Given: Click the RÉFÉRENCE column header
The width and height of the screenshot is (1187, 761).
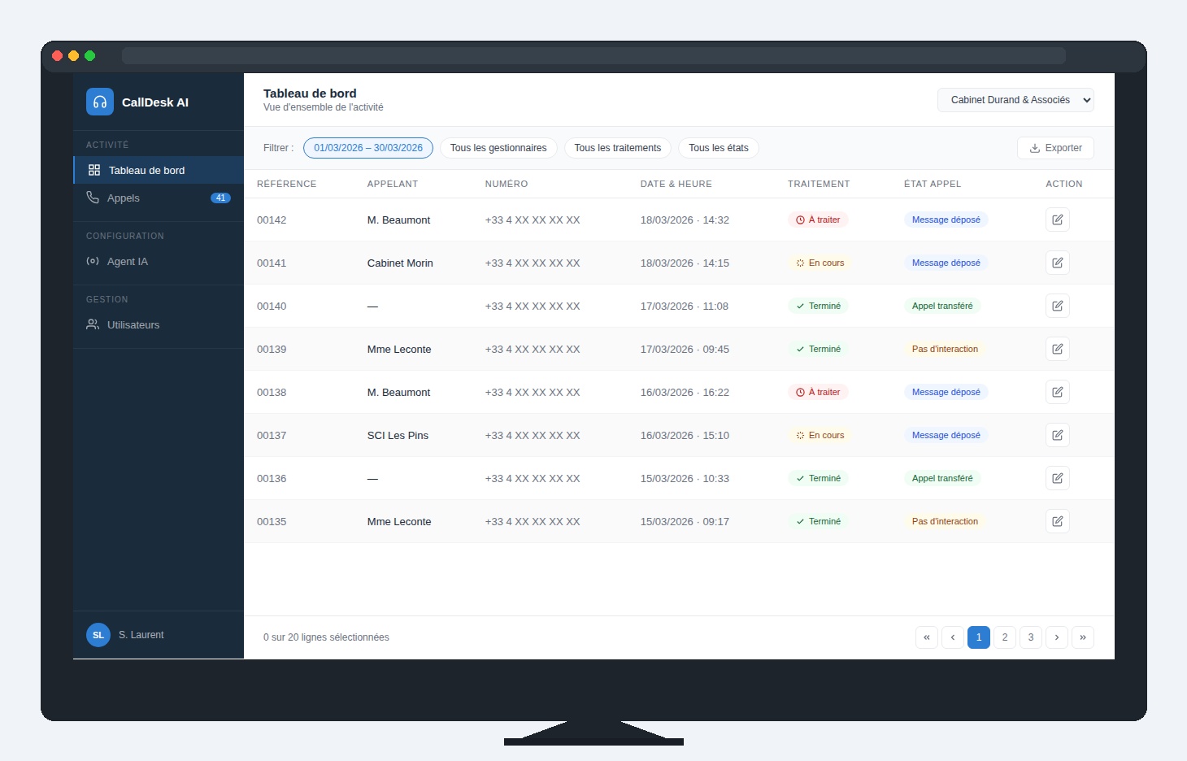Looking at the screenshot, I should 286,184.
